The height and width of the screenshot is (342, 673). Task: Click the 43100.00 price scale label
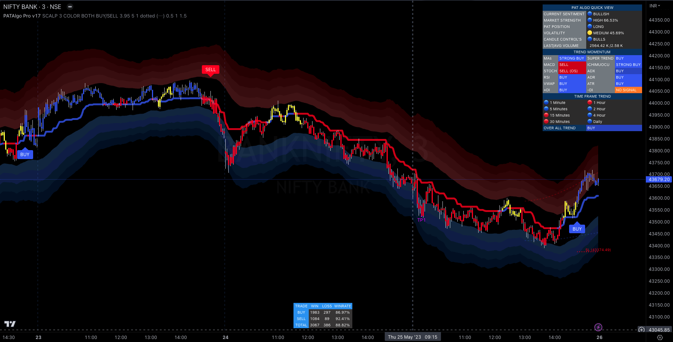tap(659, 317)
